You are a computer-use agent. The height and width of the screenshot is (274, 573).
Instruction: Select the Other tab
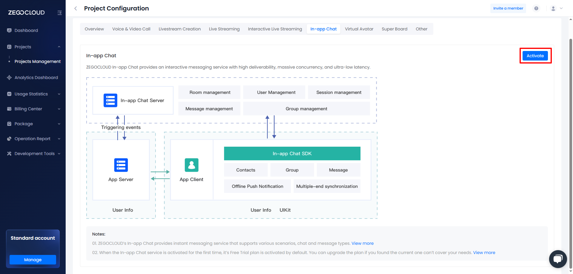click(x=421, y=29)
